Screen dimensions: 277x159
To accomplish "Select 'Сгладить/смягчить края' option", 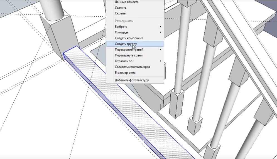I will (132, 67).
